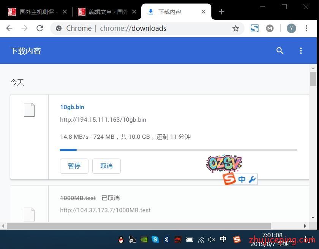Pause the 10gb.bin download with 暂停
Image resolution: width=319 pixels, height=249 pixels.
pyautogui.click(x=74, y=166)
